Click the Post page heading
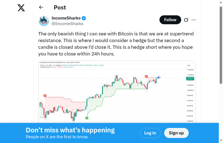This screenshot has width=223, height=143. pyautogui.click(x=60, y=8)
